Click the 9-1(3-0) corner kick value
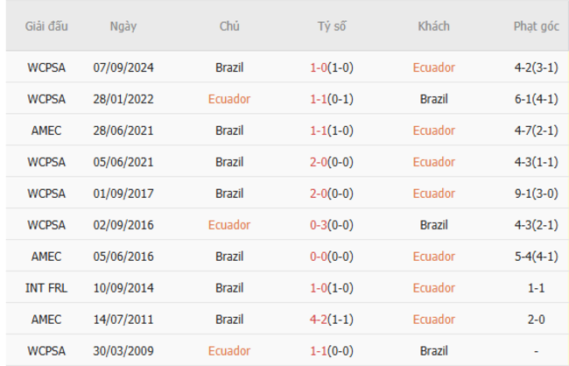This screenshot has height=366, width=569. pos(534,194)
